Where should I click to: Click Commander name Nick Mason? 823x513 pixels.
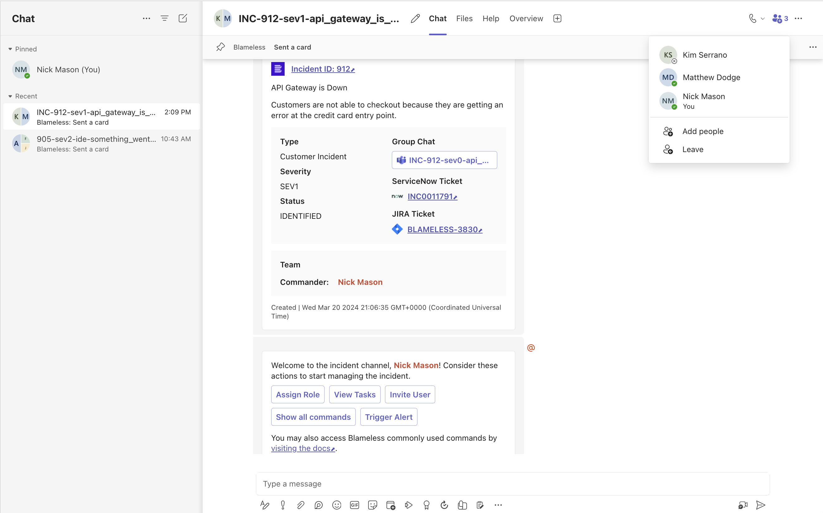pyautogui.click(x=360, y=282)
